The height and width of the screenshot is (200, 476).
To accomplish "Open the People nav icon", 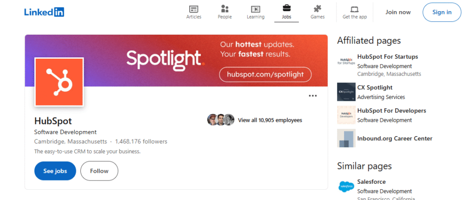I will click(x=225, y=9).
